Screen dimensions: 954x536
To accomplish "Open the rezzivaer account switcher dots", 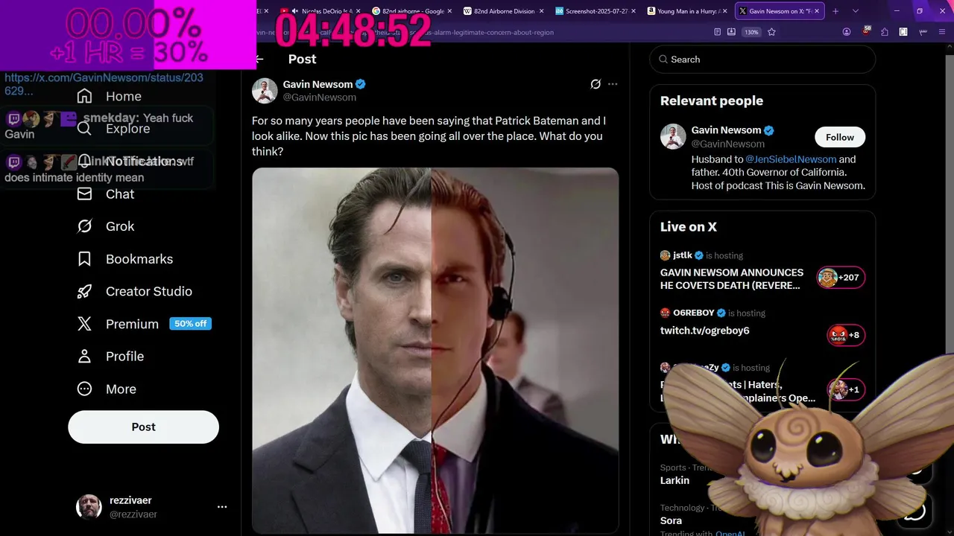I will coord(222,507).
